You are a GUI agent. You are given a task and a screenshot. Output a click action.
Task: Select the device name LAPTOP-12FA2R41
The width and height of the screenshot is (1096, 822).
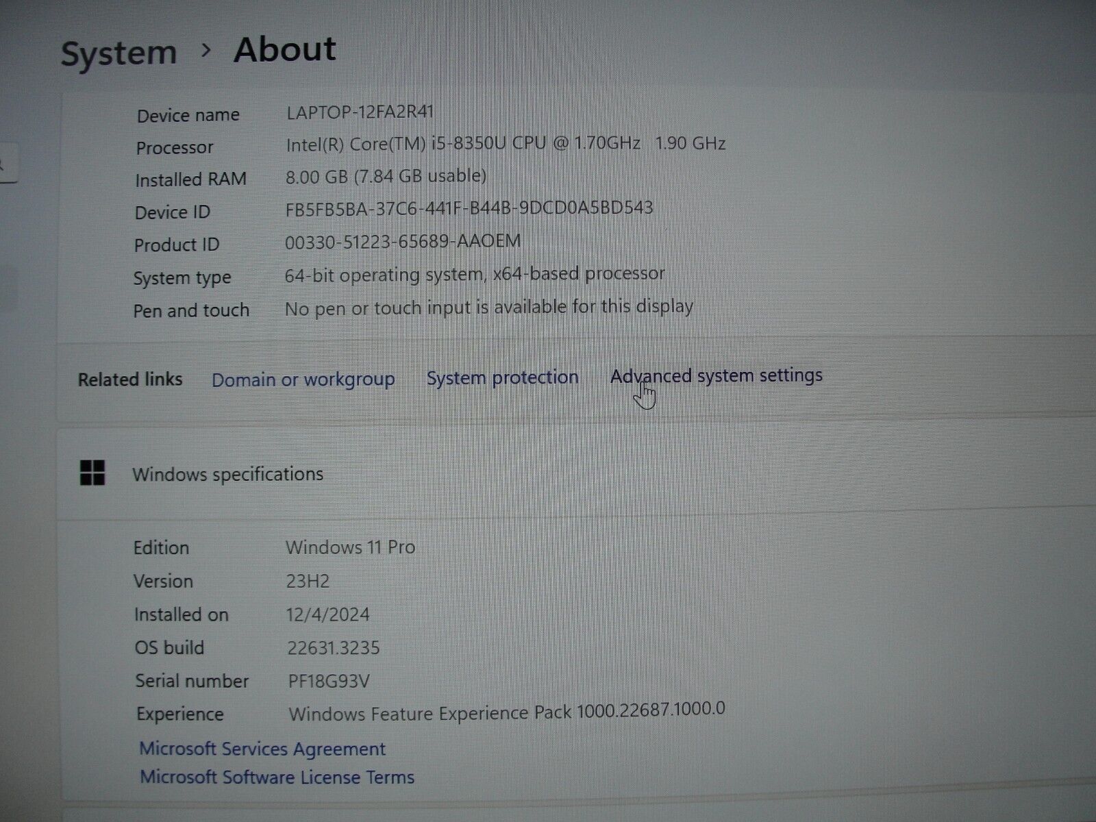360,112
